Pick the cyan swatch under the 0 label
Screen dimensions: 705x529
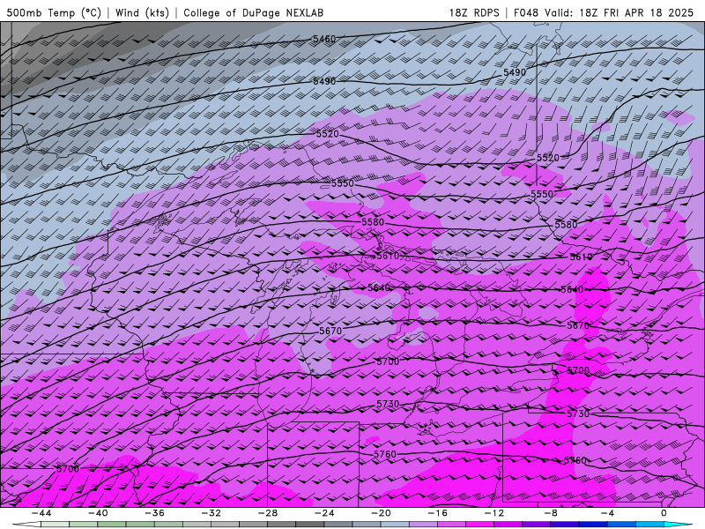[678, 525]
